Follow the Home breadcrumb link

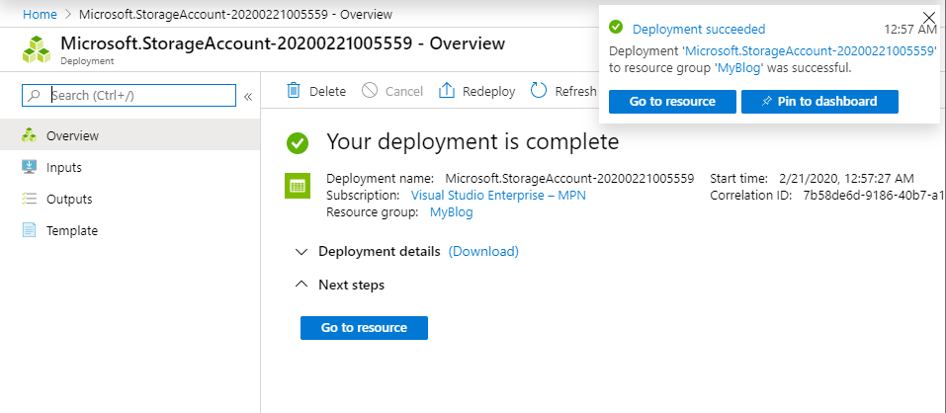pos(39,15)
